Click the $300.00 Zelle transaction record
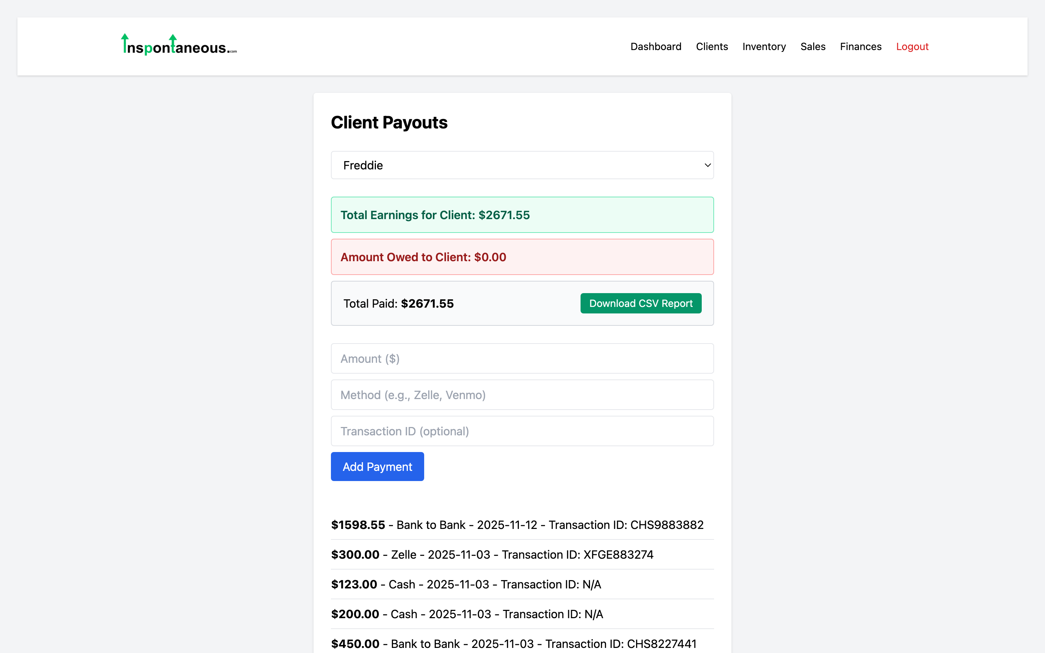Viewport: 1045px width, 653px height. pyautogui.click(x=492, y=555)
